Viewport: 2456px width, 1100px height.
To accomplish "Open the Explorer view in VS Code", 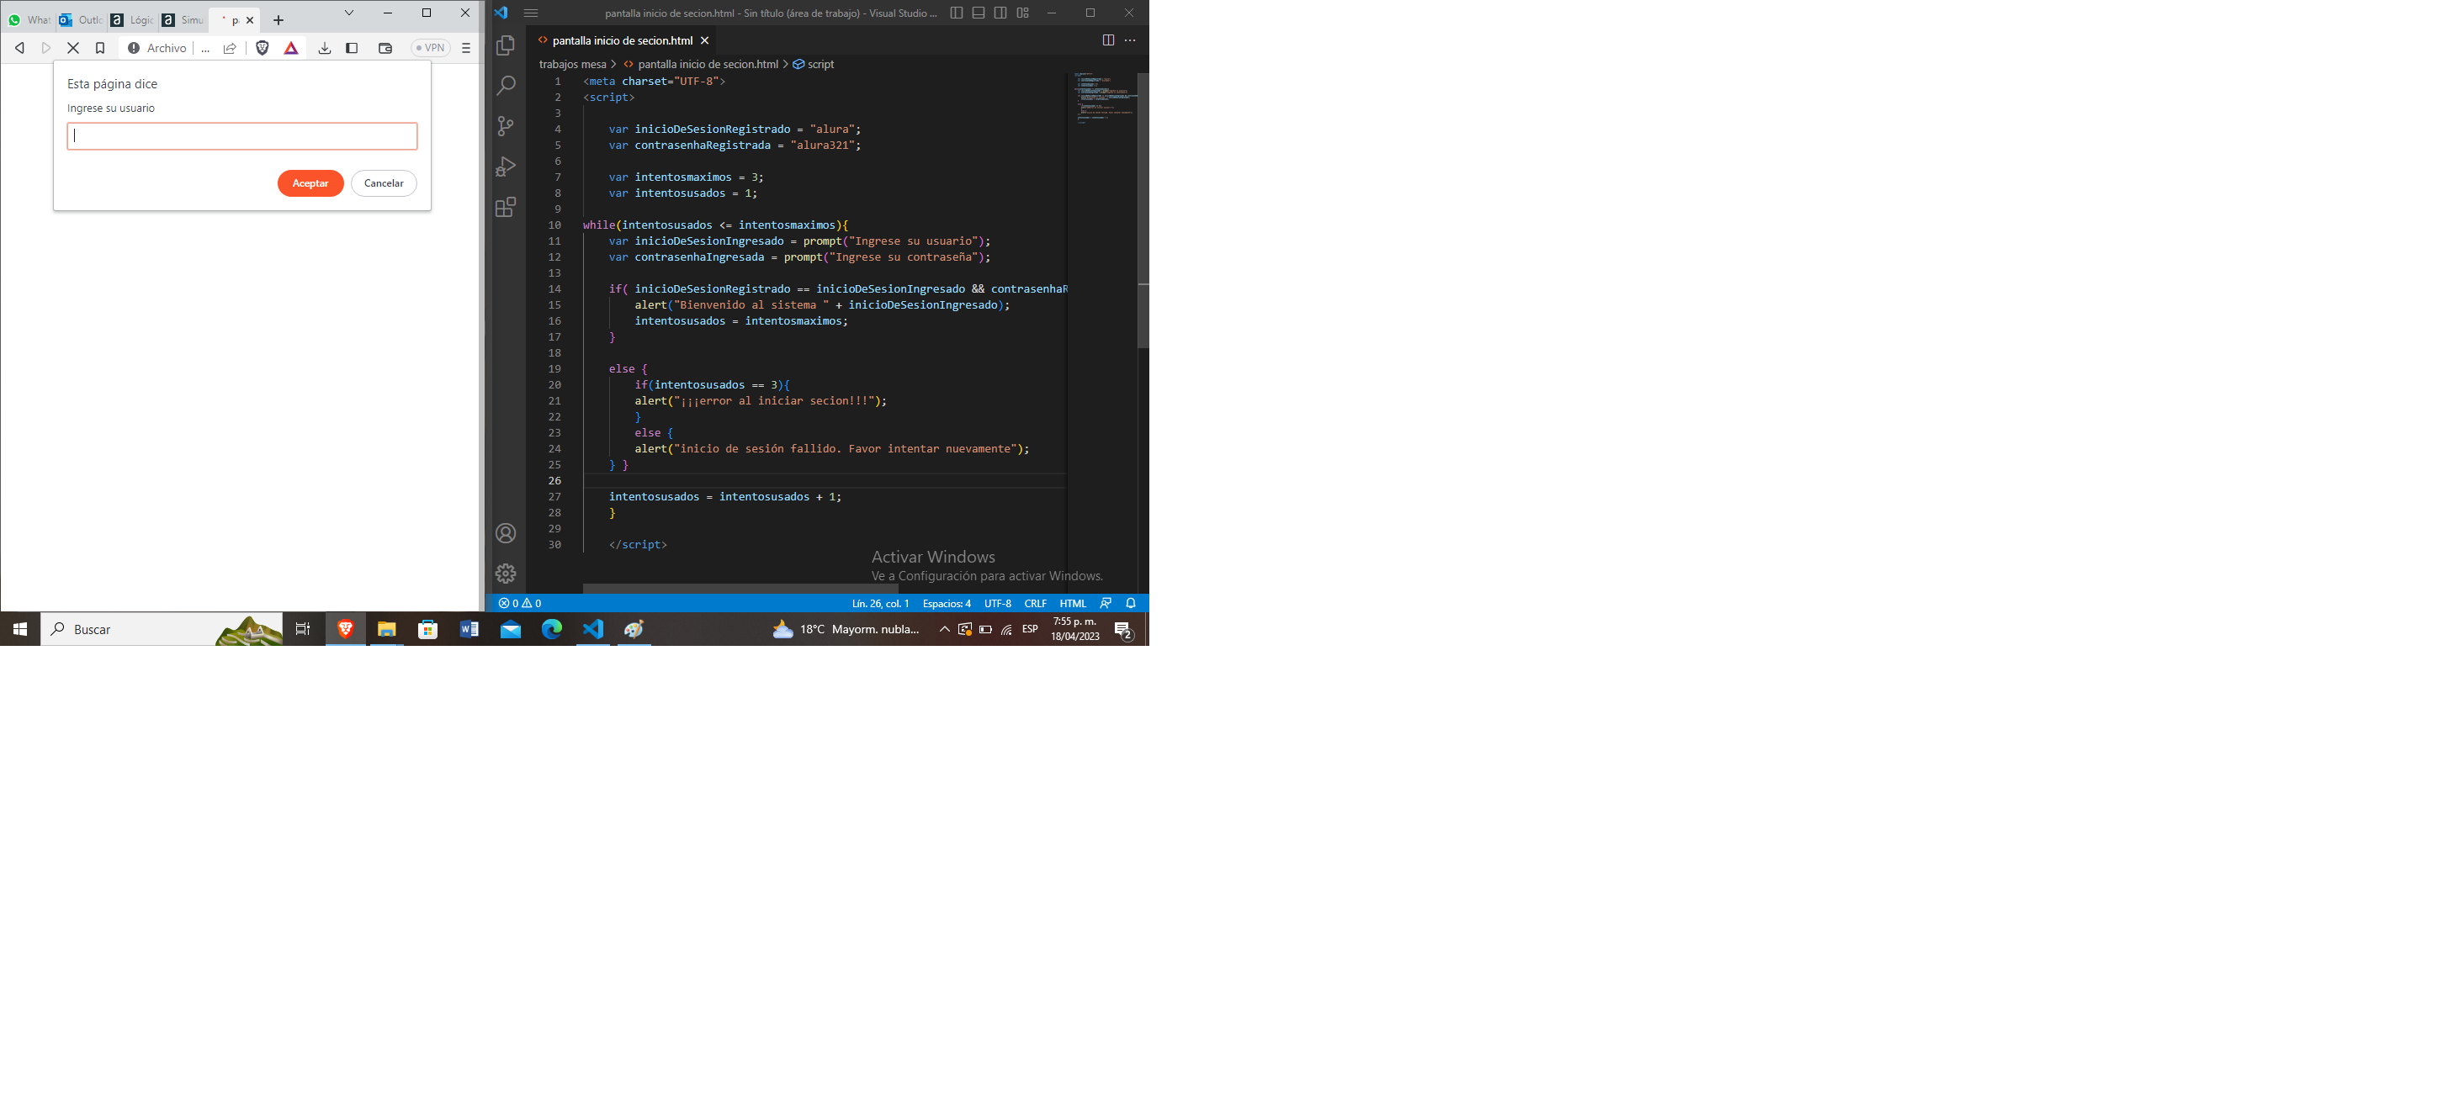I will click(x=506, y=45).
